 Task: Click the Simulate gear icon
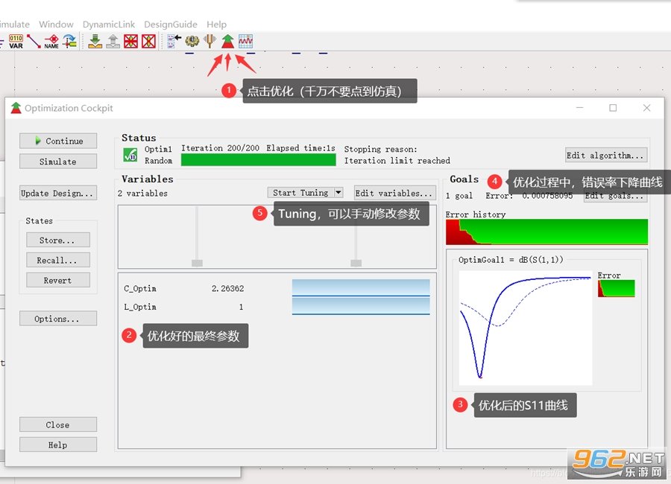coord(192,41)
